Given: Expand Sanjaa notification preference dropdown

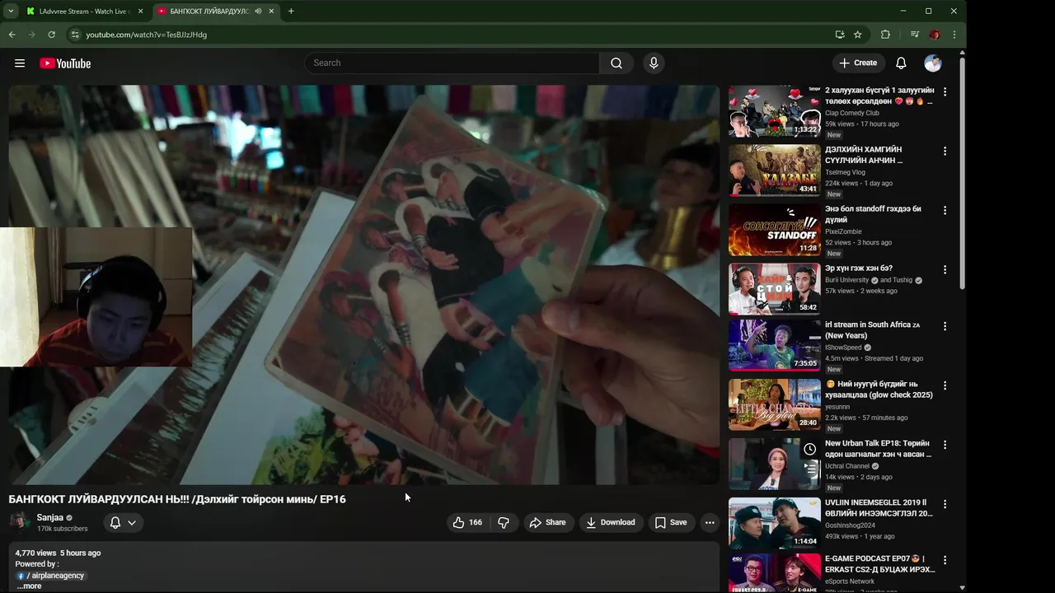Looking at the screenshot, I should point(123,522).
